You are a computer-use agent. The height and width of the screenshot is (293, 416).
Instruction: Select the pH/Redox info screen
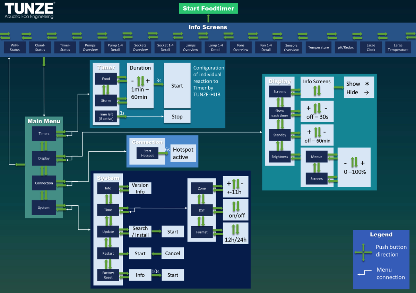(346, 47)
